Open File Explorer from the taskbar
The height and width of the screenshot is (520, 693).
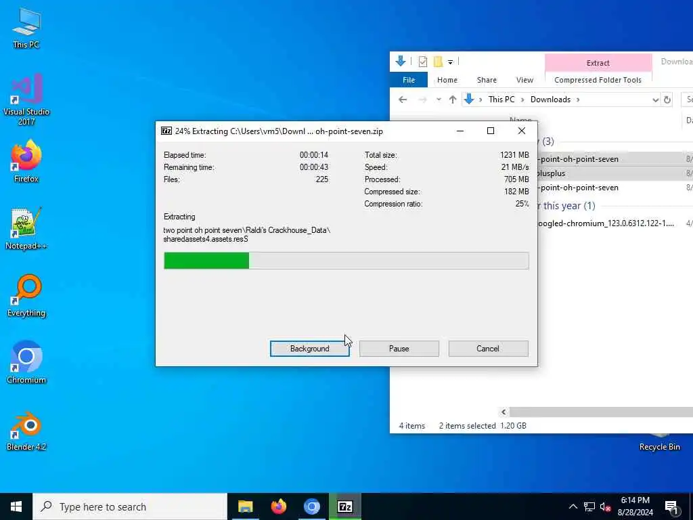[245, 506]
